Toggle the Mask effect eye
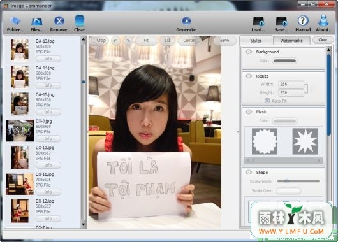Image resolution: width=338 pixels, height=242 pixels. [249, 111]
